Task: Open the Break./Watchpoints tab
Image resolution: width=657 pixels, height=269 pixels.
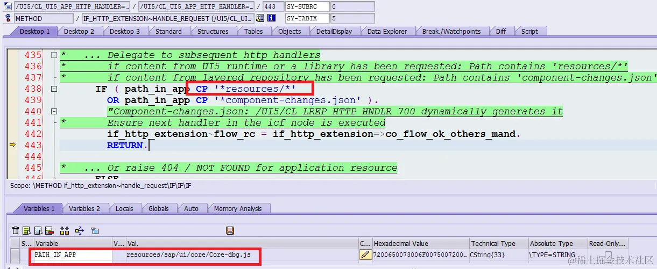Action: (451, 31)
